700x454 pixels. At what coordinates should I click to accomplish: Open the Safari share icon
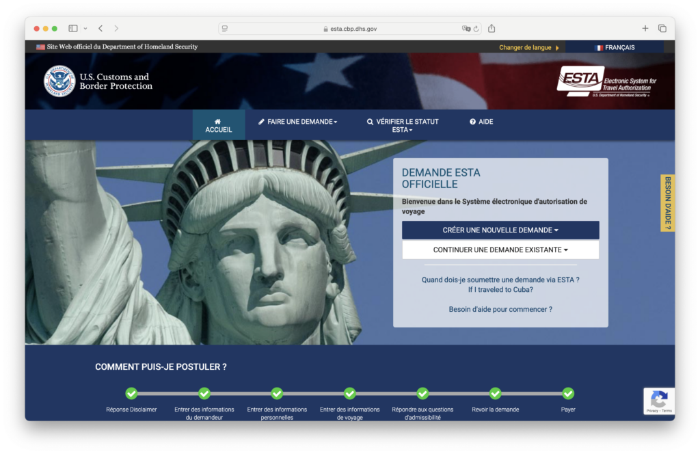pos(492,28)
